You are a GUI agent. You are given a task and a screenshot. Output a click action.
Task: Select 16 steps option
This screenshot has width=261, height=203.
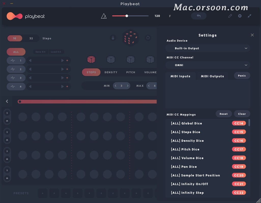[15, 39]
